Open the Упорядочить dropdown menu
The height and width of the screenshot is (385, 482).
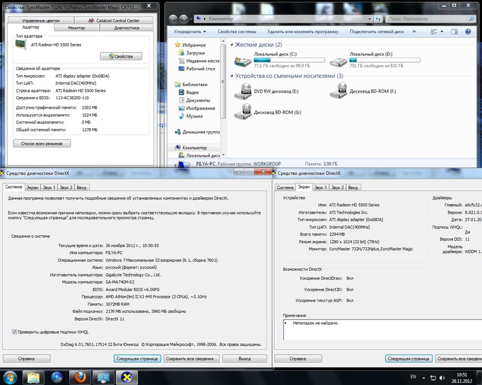[190, 31]
